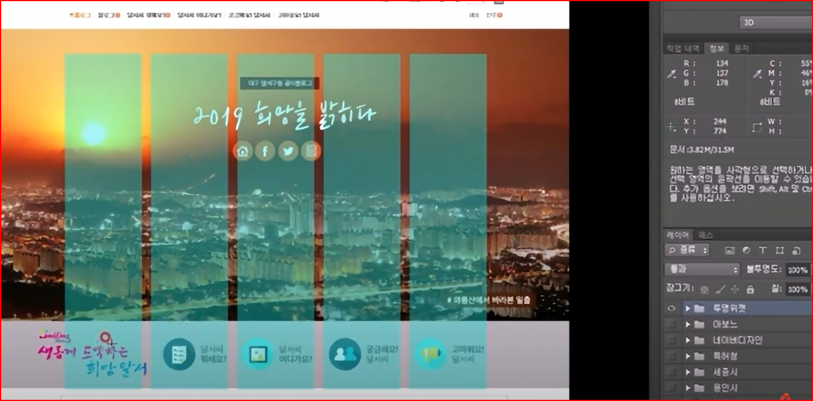
Task: Hide the 투명위젯 layer group via eye
Action: coord(672,309)
